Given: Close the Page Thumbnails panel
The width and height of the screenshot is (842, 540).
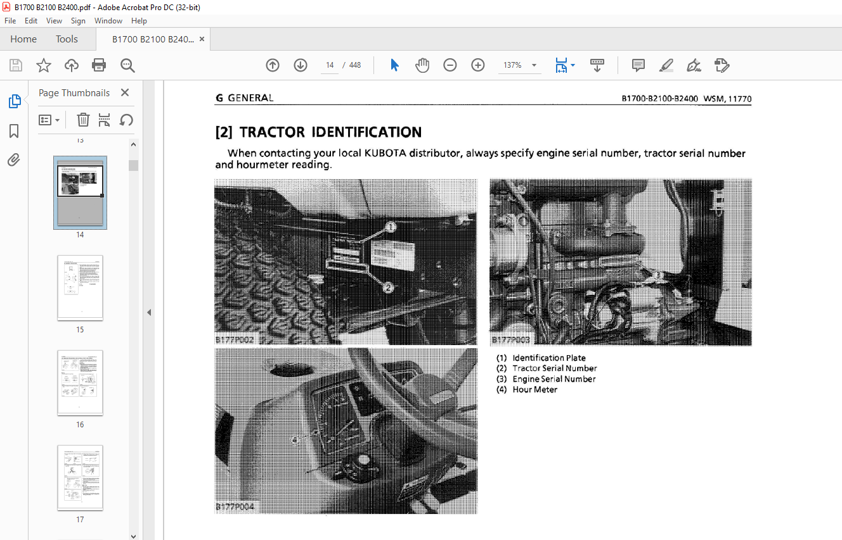Looking at the screenshot, I should click(125, 92).
